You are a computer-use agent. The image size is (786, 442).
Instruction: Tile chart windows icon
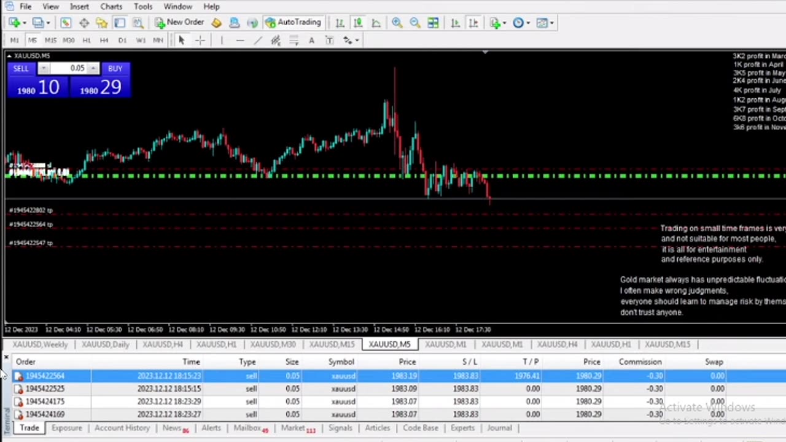click(433, 23)
